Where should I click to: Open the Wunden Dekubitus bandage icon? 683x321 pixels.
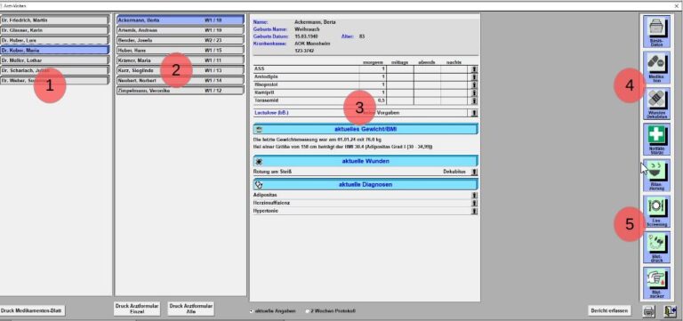[656, 104]
